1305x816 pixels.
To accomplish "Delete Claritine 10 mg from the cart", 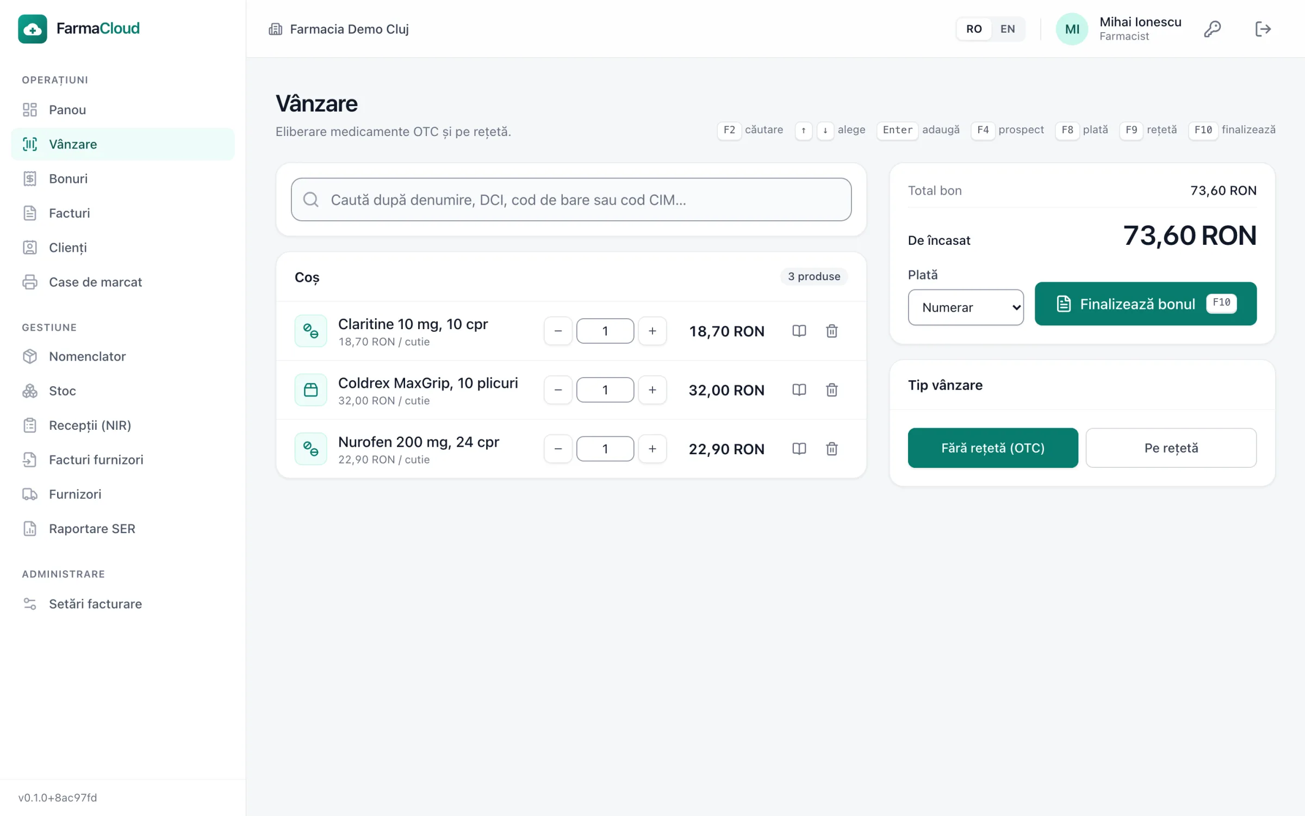I will (831, 331).
